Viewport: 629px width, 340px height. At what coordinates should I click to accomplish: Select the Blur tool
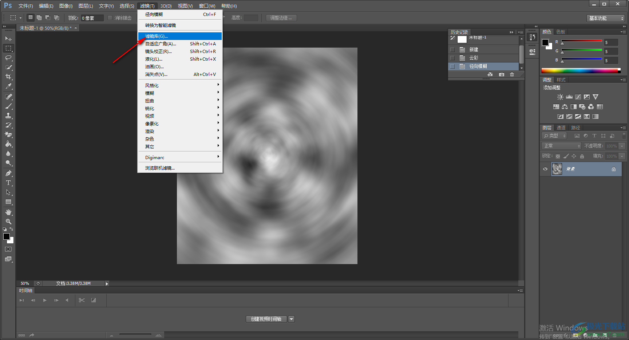8,153
